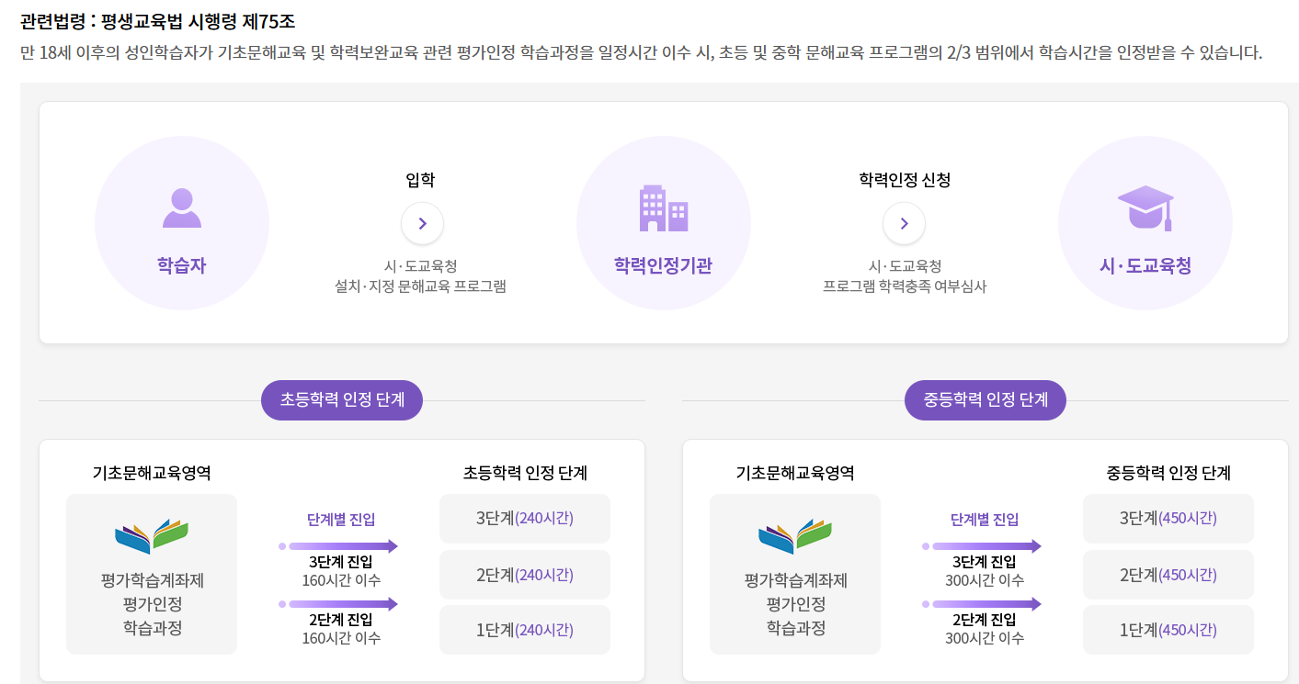Click the 2단계(450시간) stage bar
1299x684 pixels.
(1168, 574)
